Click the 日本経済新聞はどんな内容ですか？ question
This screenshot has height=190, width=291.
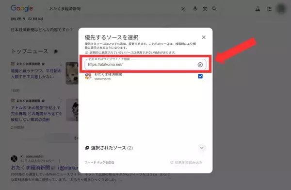pyautogui.click(x=42, y=30)
